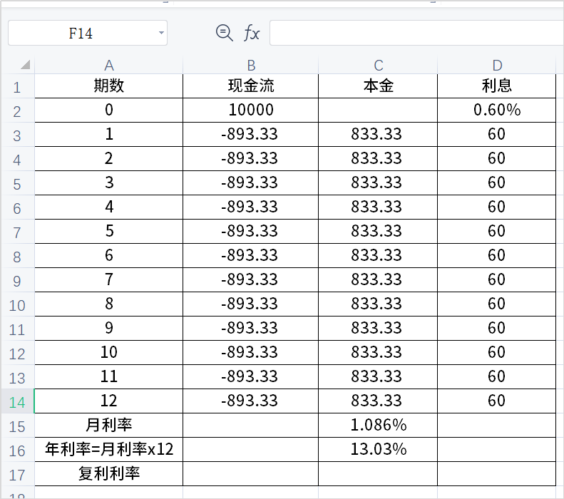The image size is (564, 499).
Task: Open the insert function fx button
Action: [252, 33]
